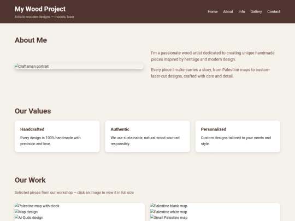Open the Al-Quds design image
This screenshot has height=221, width=295.
click(x=29, y=218)
